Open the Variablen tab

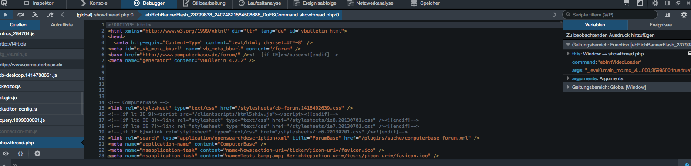coord(595,25)
